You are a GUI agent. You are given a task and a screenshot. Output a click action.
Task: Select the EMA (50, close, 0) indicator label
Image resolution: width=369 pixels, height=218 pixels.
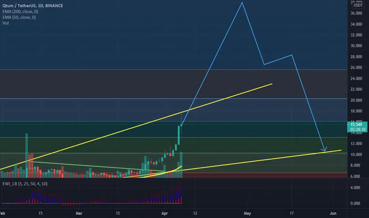19,17
